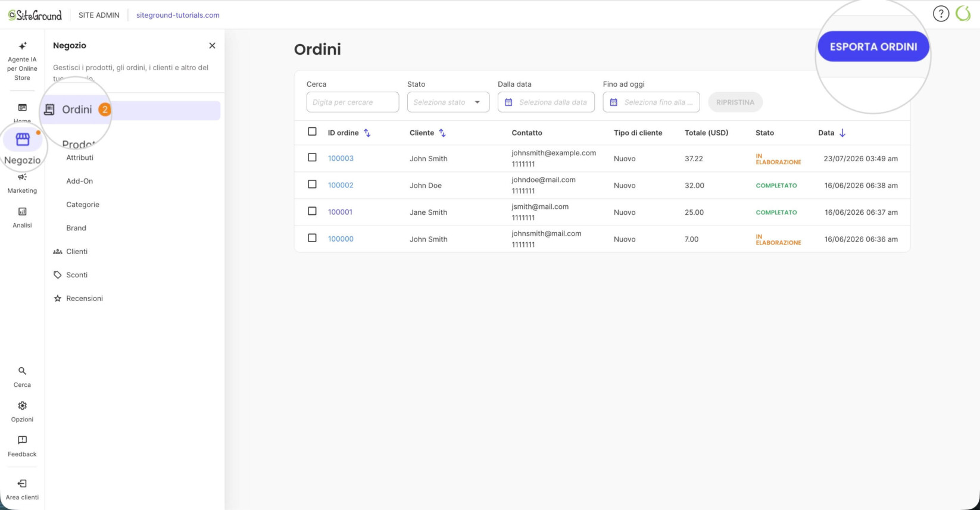
Task: Tick the checkbox for order 100002
Action: point(312,184)
